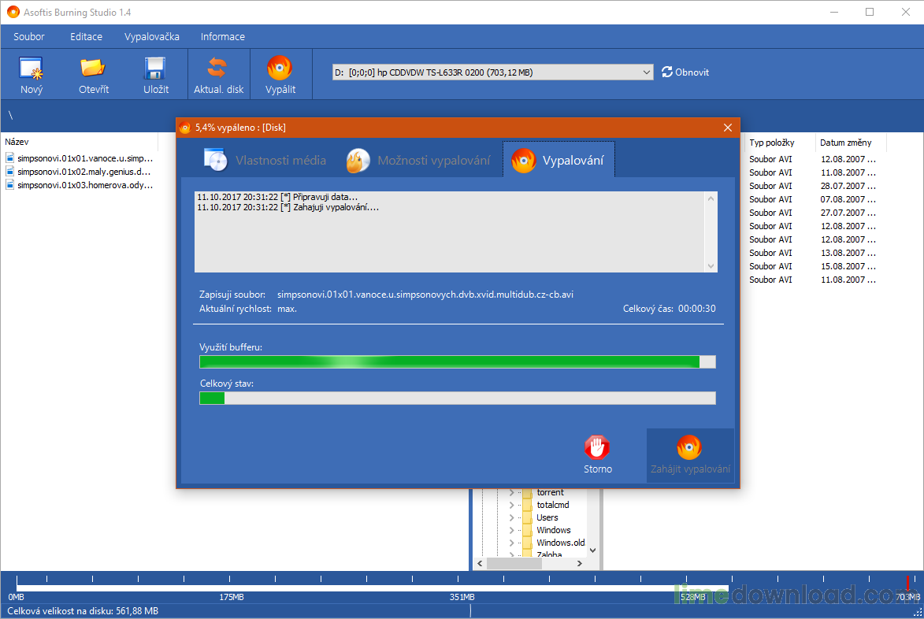The height and width of the screenshot is (619, 924).
Task: Expand the Windows.old folder node
Action: 511,543
